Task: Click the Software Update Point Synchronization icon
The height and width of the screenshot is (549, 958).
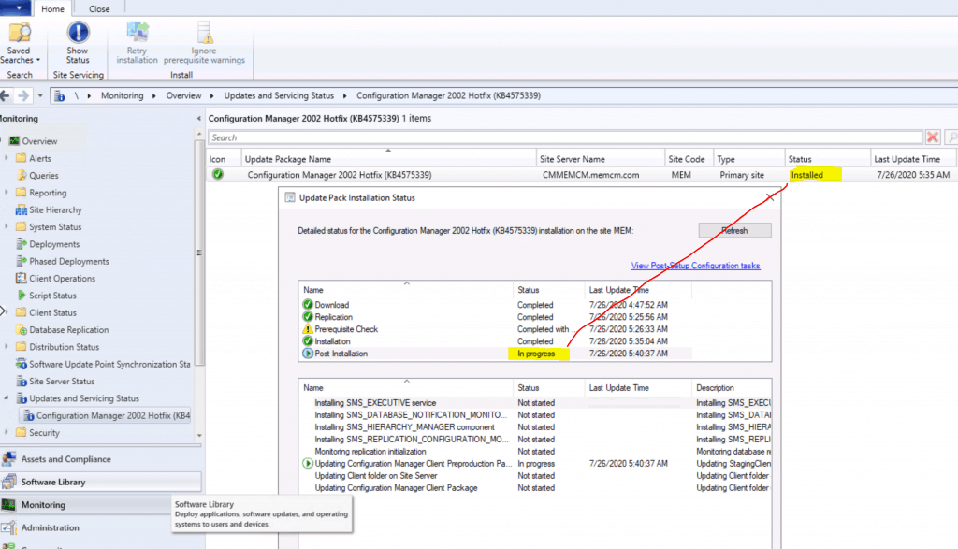Action: point(22,364)
